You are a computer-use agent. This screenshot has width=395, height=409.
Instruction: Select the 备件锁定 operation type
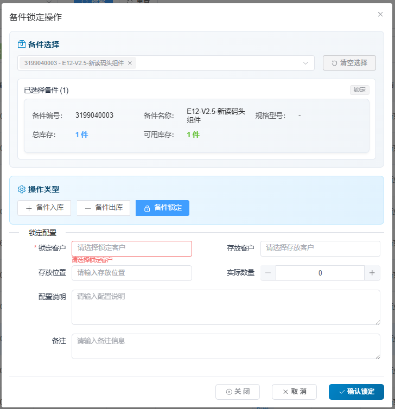(x=162, y=208)
